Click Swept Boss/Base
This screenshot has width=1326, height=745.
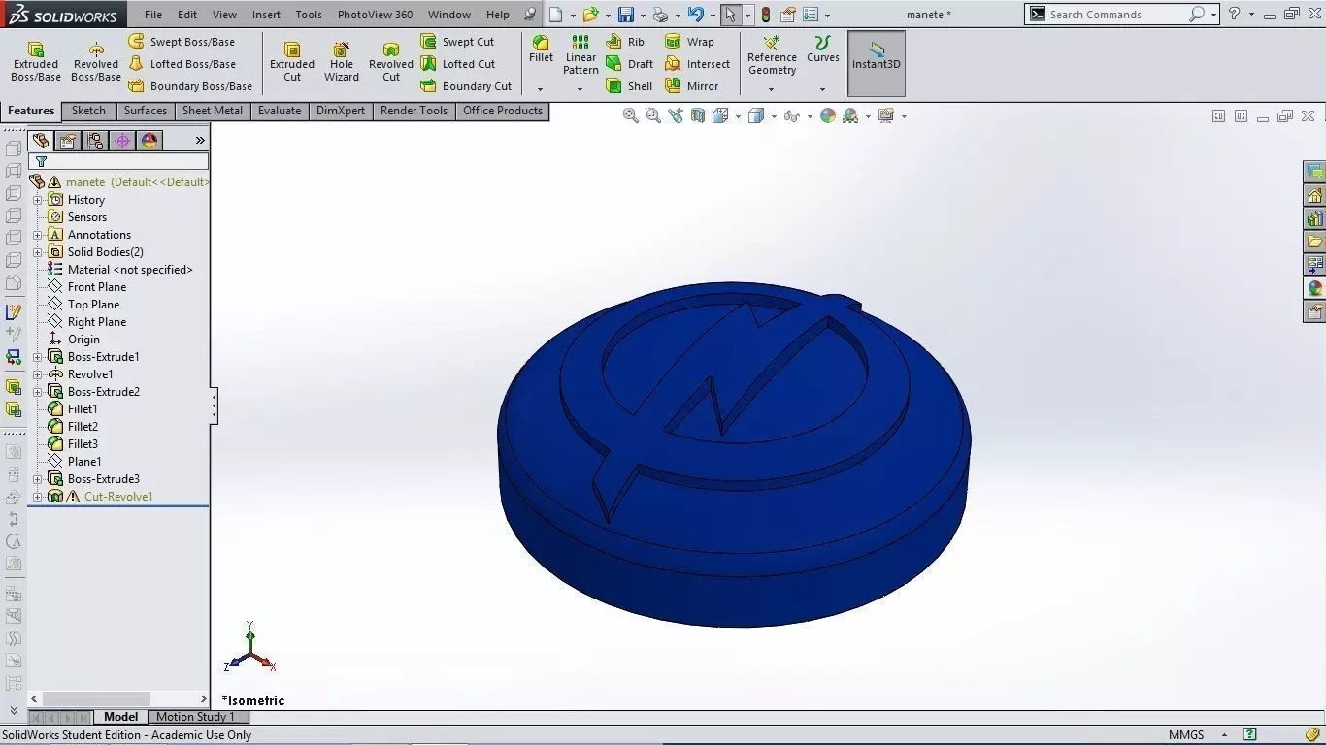tap(182, 42)
